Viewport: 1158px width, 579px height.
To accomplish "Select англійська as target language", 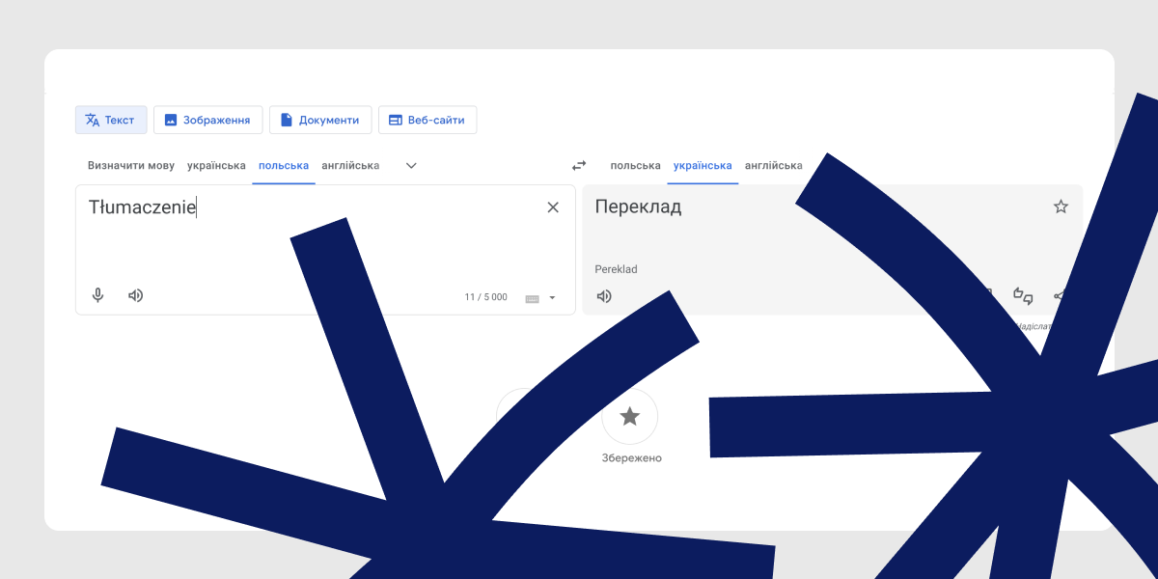I will 774,166.
